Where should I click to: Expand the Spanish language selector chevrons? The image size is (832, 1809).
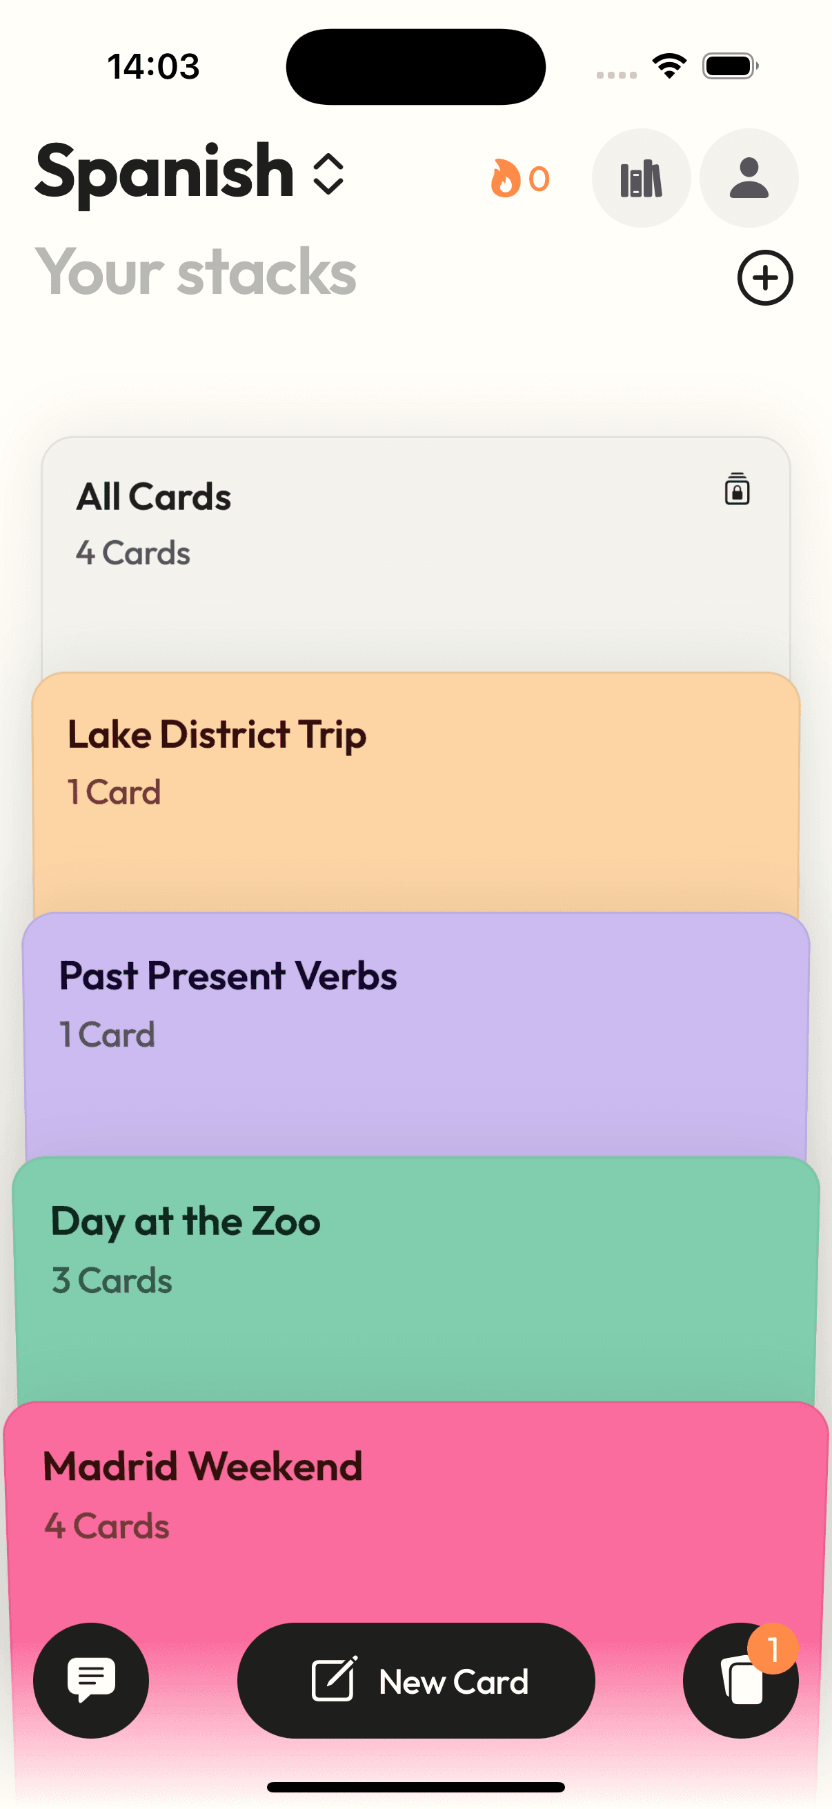[328, 174]
